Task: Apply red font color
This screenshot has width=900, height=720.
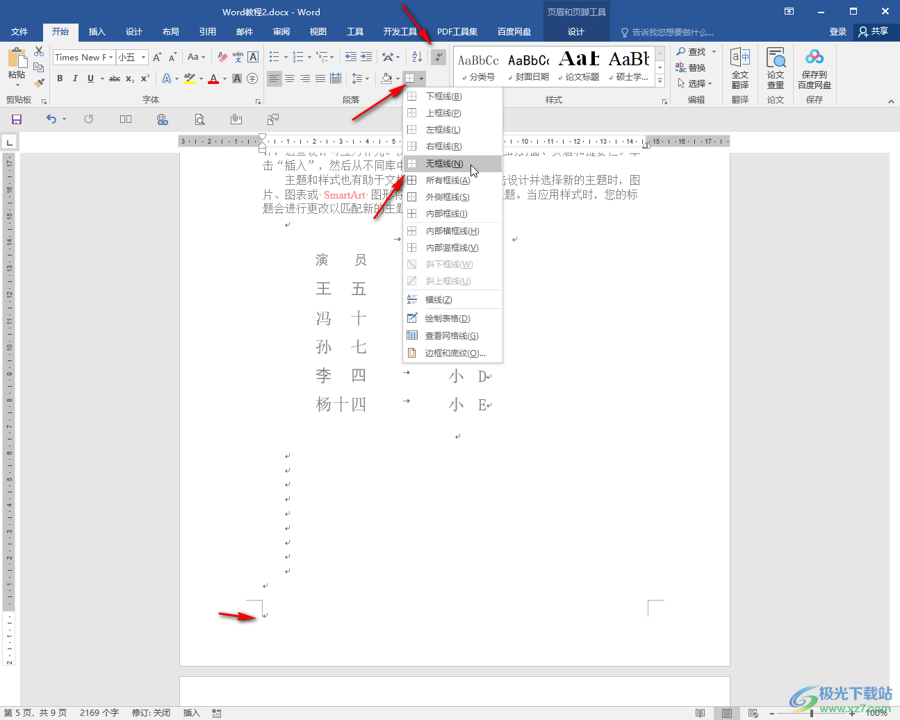Action: 213,78
